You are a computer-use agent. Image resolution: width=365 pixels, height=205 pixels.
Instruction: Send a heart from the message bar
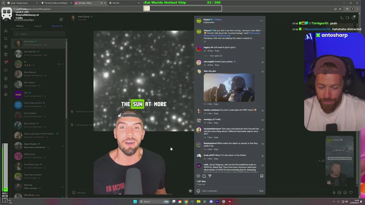click(x=351, y=192)
